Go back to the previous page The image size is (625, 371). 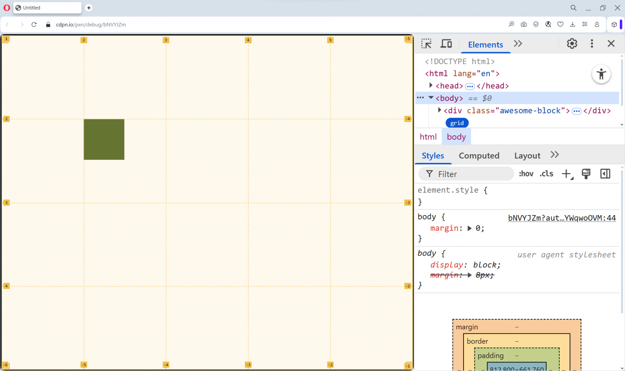point(7,24)
